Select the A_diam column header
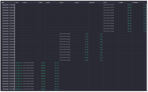The image size is (148, 92). point(48,3)
